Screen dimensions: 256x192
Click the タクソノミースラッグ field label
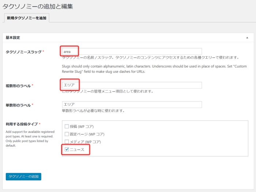pos(23,52)
